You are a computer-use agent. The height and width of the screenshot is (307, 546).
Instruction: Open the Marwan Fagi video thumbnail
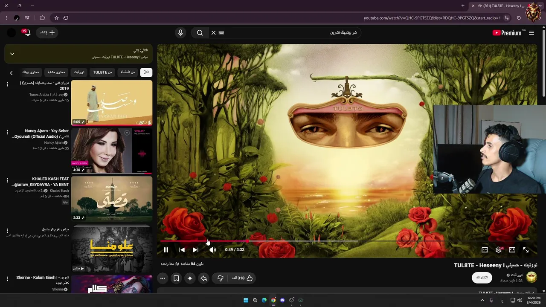point(112,103)
